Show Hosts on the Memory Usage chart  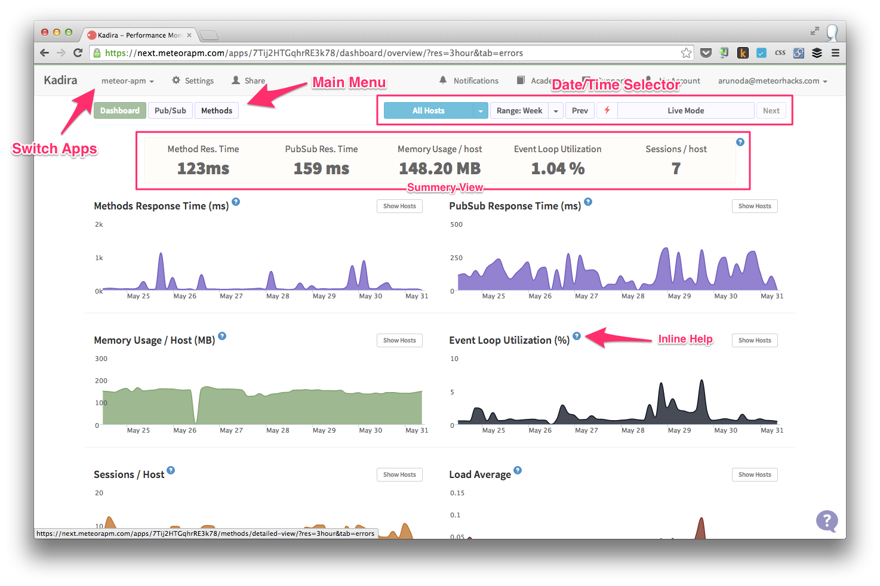(x=399, y=340)
